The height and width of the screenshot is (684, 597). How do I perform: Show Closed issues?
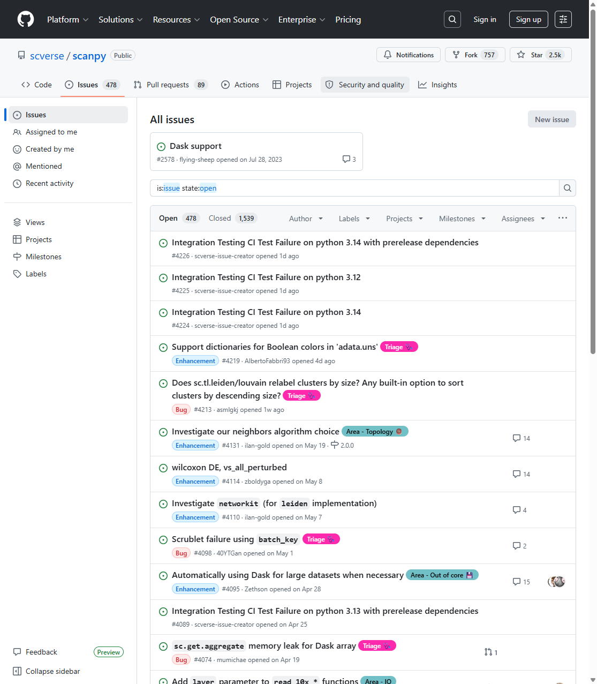pos(233,218)
